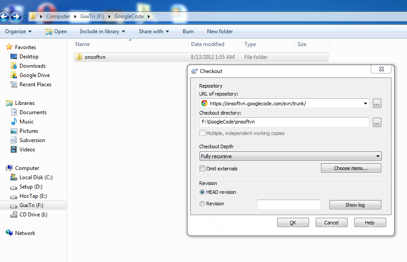
Task: Click the Show log button
Action: click(355, 205)
